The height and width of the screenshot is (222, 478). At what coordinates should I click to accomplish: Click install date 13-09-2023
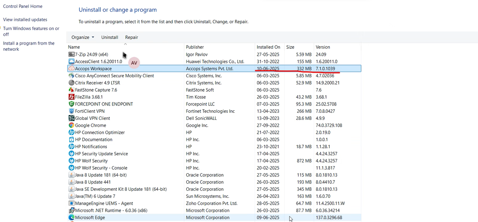(x=268, y=118)
